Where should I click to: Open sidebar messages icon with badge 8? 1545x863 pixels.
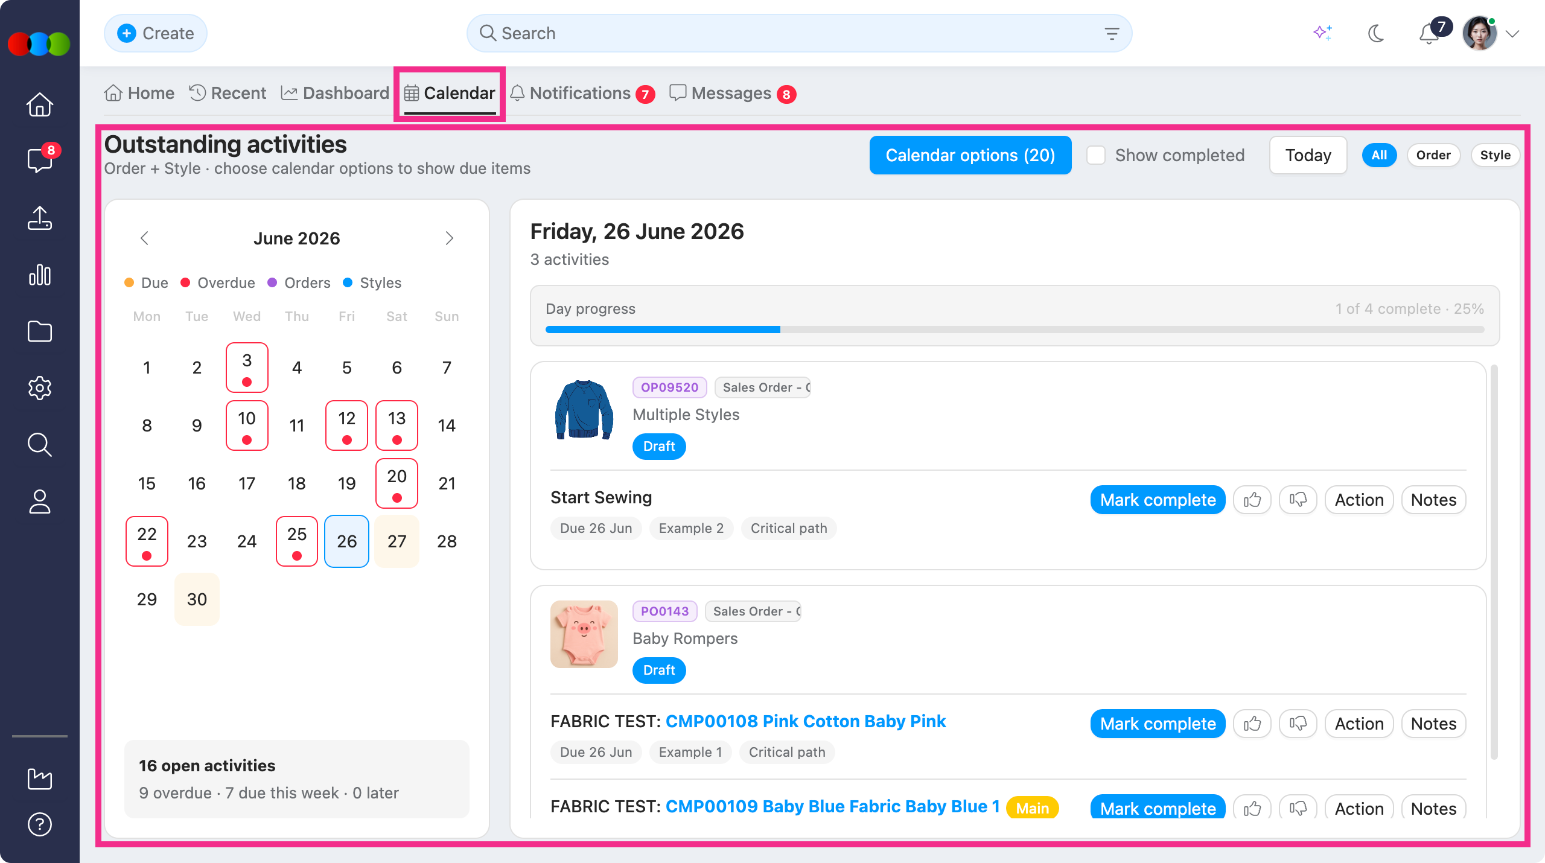click(40, 160)
